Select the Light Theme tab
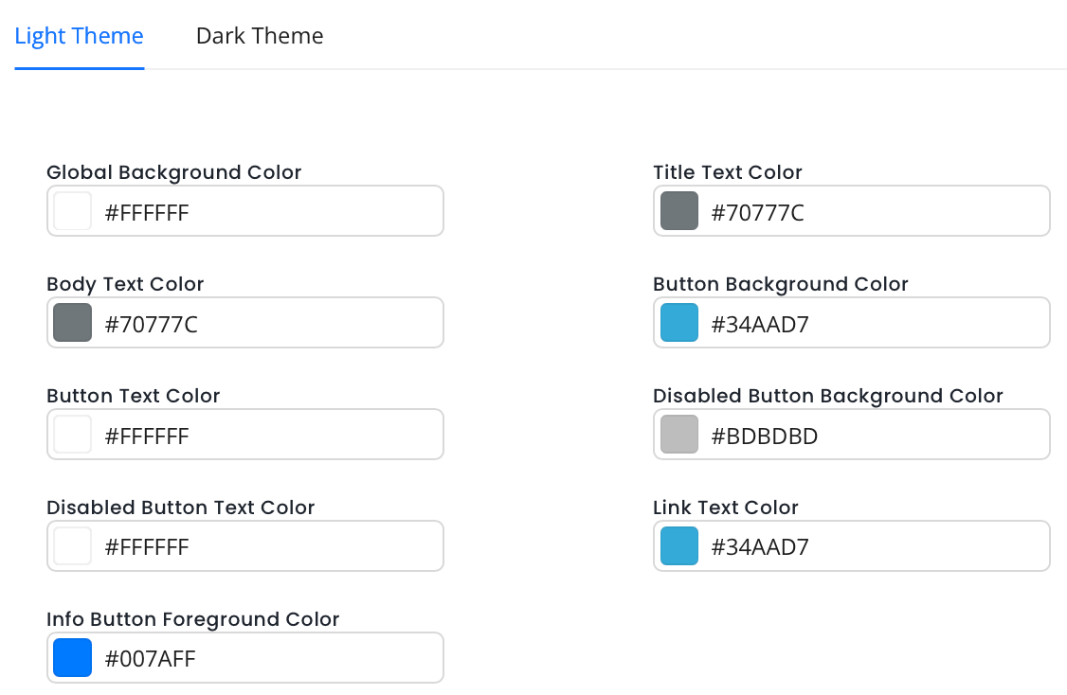Viewport: 1067px width, 695px height. click(x=80, y=36)
